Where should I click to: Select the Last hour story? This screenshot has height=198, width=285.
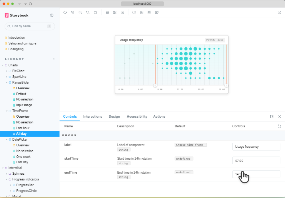23,128
